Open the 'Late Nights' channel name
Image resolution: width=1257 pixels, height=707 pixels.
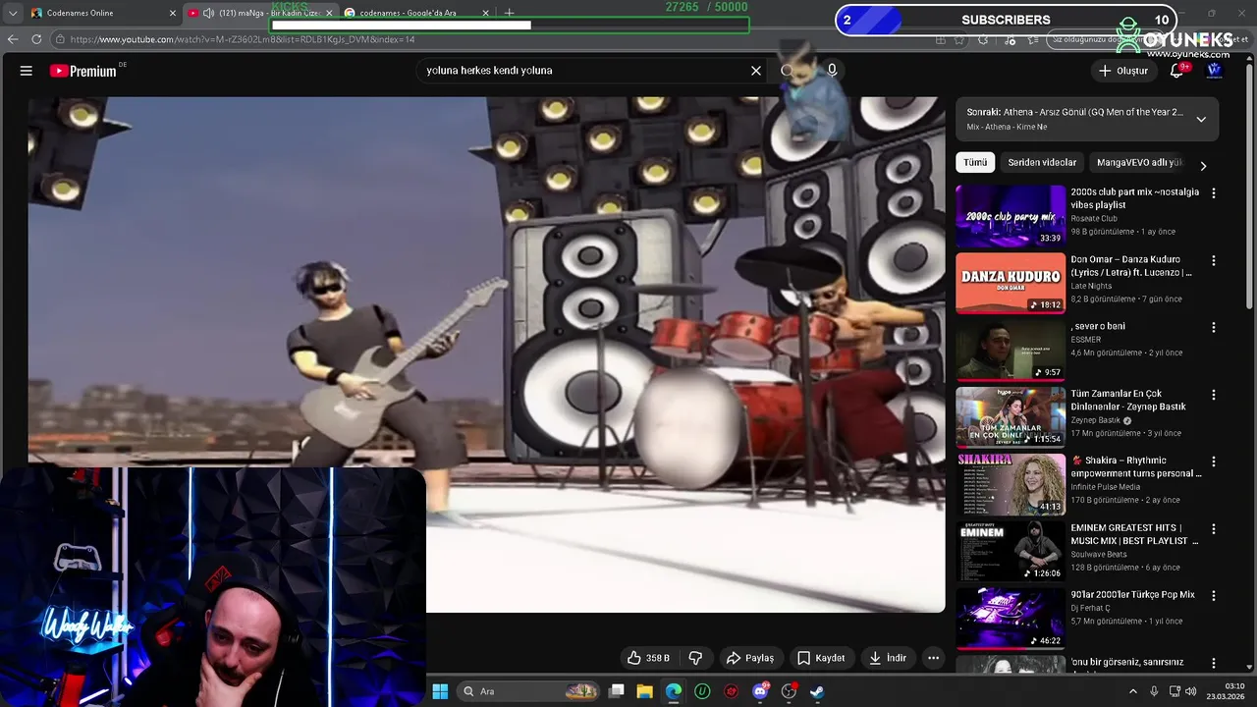1091,286
